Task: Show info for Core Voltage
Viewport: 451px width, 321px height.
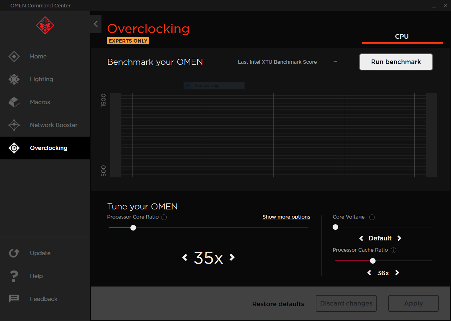Action: point(372,217)
